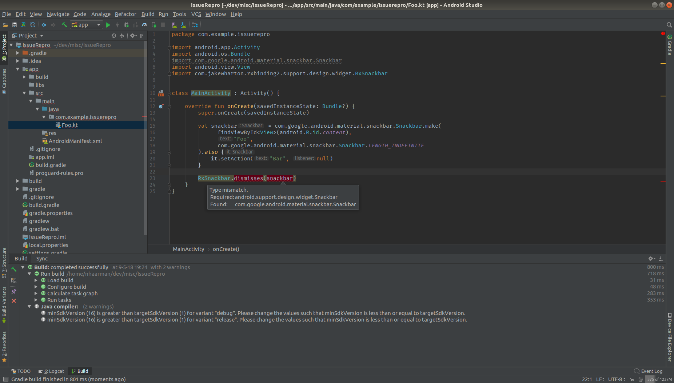Click the Make Project hammer icon in toolbar
Screen dimensions: 674x383
(64, 25)
